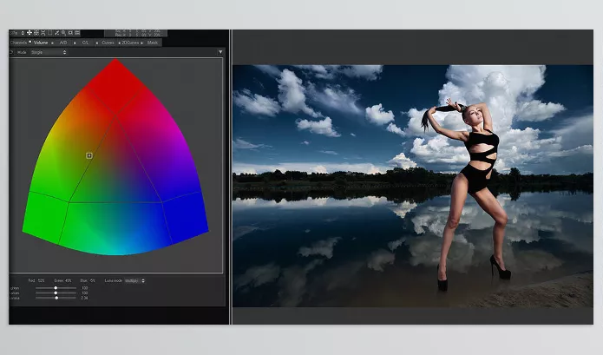Click the top slider handle below the volume
Image resolution: width=603 pixels, height=355 pixels.
[x=56, y=287]
